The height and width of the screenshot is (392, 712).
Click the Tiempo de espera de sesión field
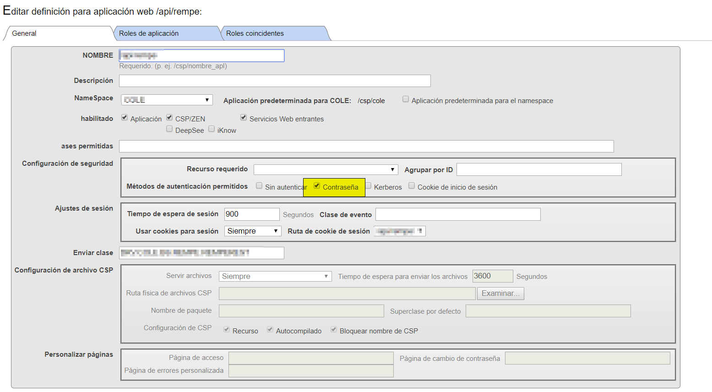coord(251,214)
